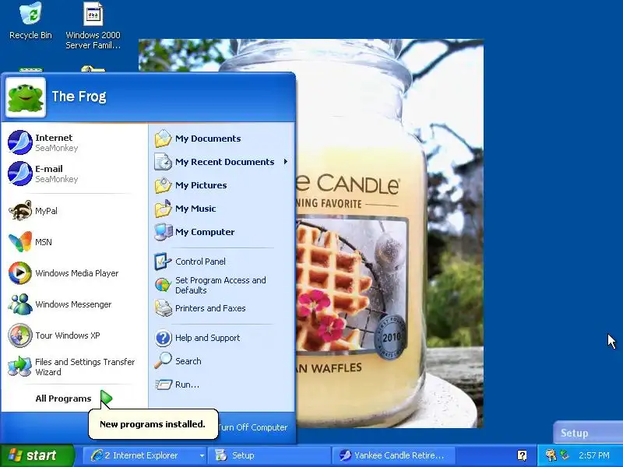Switch to Yankee Candle Retire taskbar button
Screen dimensions: 623x467
point(394,455)
